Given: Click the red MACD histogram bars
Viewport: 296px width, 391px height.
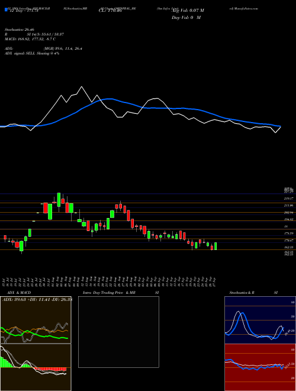Looking at the screenshot, I should [50, 369].
